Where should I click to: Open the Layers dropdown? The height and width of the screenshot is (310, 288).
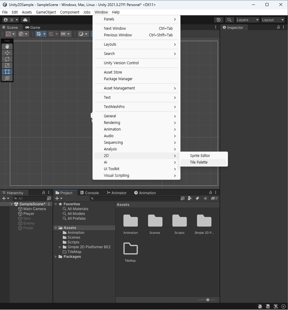click(x=248, y=20)
